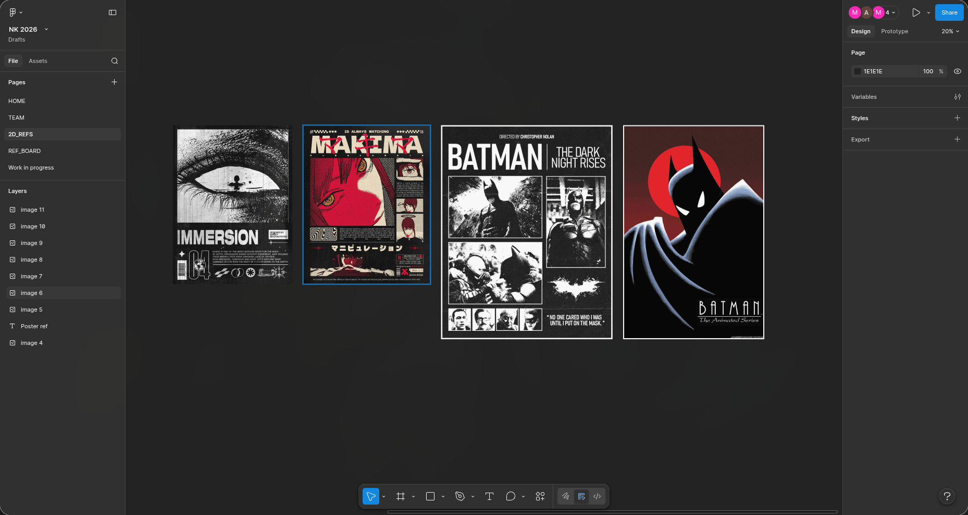Viewport: 968px width, 515px height.
Task: Select the Dark Knight Rises poster
Action: [527, 232]
